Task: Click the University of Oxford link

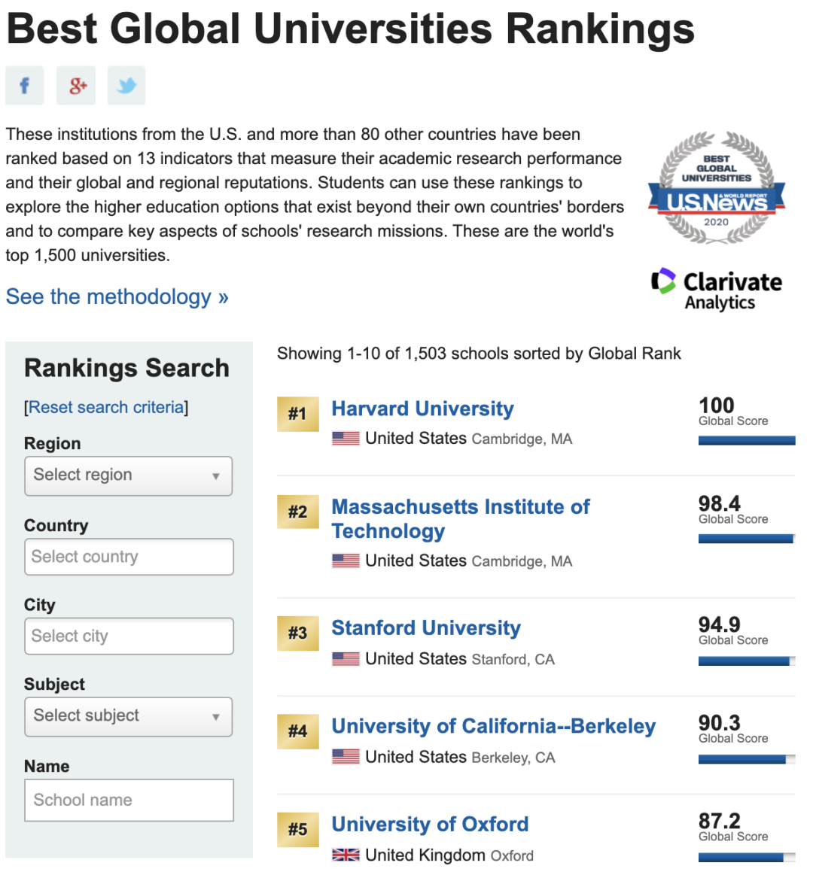Action: 430,825
